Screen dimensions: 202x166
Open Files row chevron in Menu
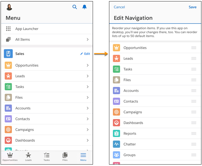tap(88, 97)
